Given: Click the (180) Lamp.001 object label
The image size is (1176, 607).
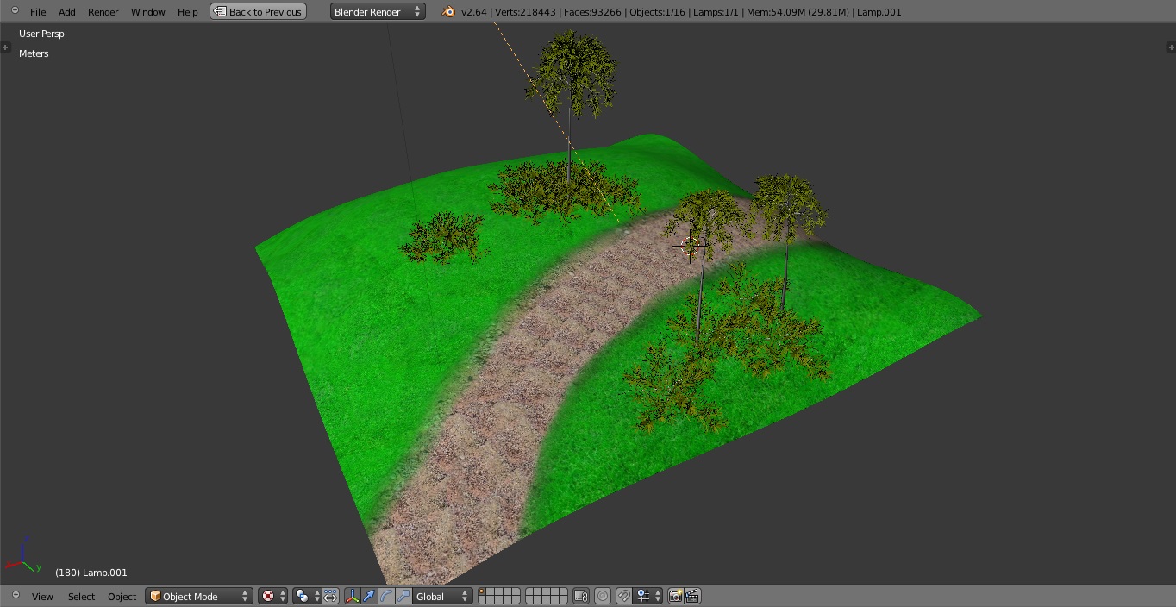Looking at the screenshot, I should (x=91, y=573).
